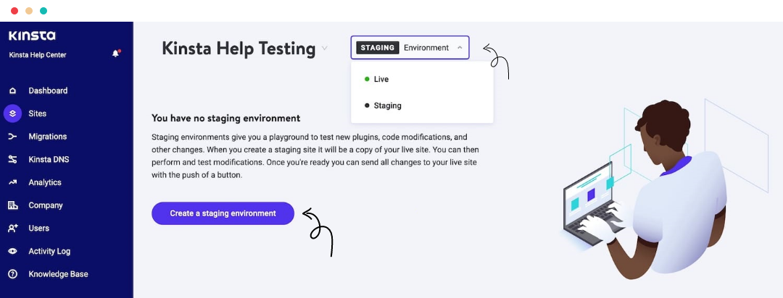
Task: Click the Knowledge Base question-mark icon
Action: point(12,274)
